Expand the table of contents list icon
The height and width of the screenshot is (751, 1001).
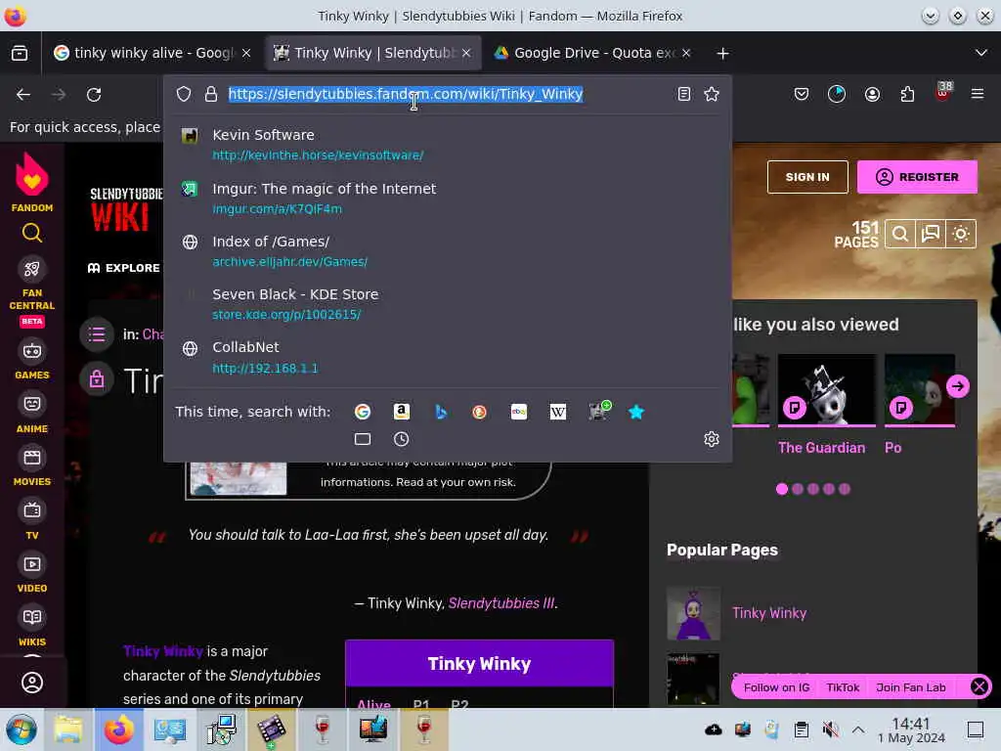tap(97, 334)
